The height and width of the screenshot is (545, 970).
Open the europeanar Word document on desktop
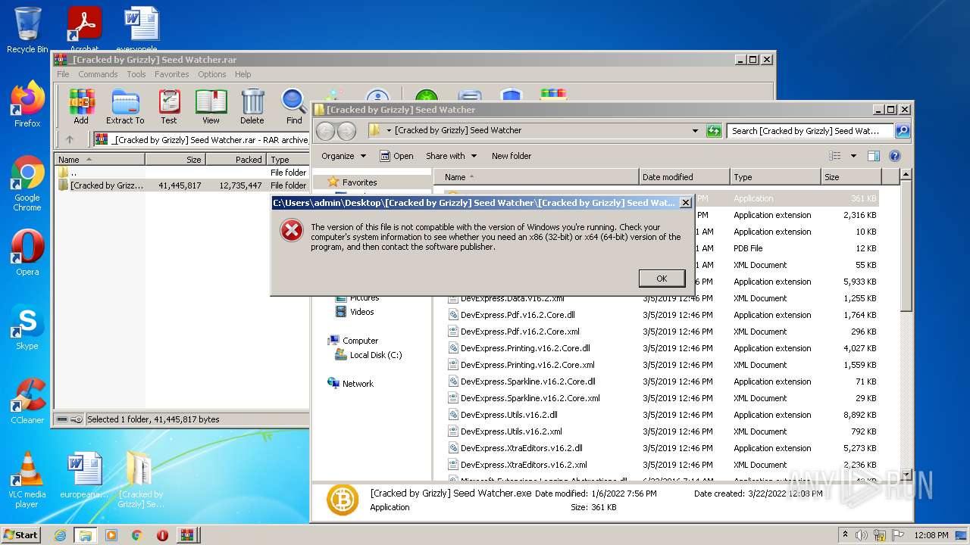click(x=84, y=475)
